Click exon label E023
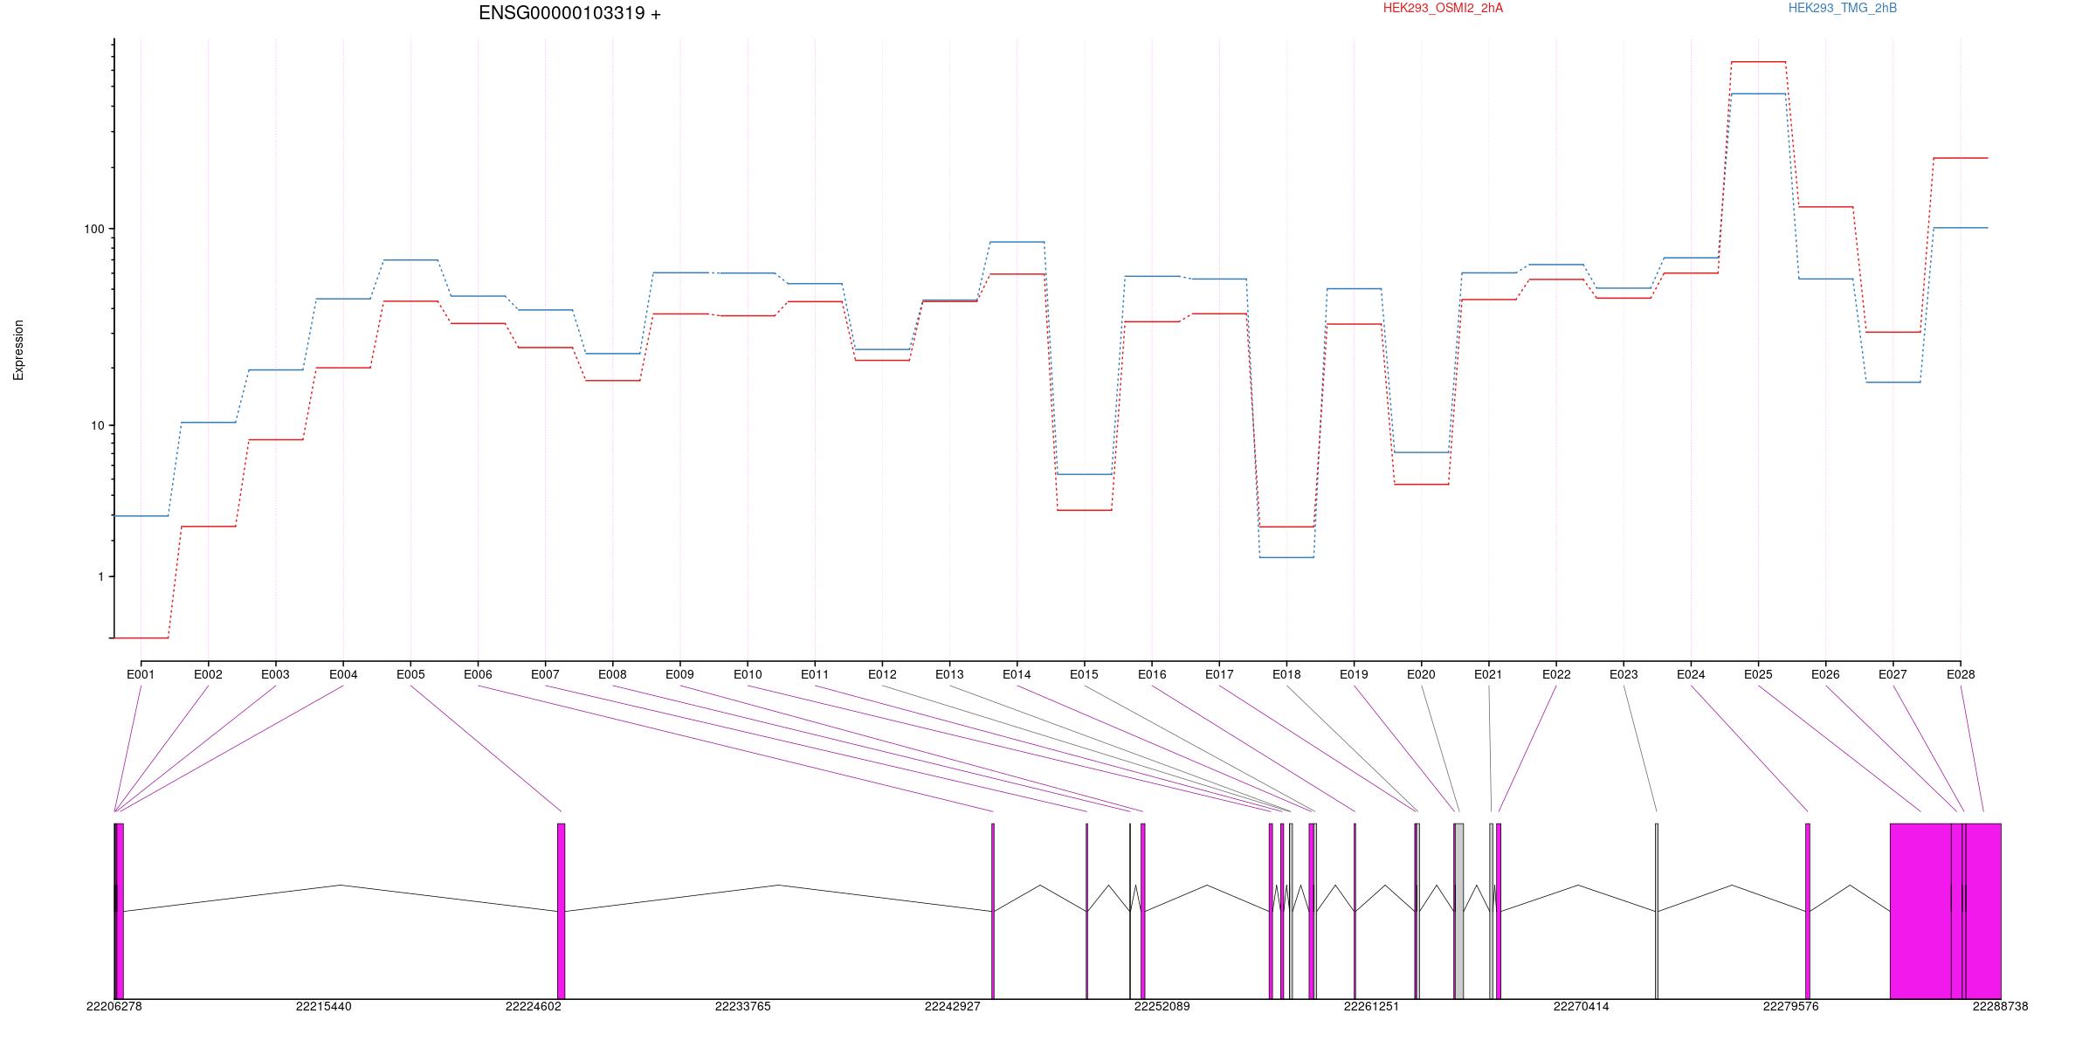This screenshot has width=2096, height=1048. (1624, 674)
